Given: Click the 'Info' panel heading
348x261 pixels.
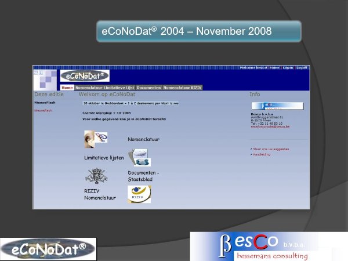Looking at the screenshot, I should [x=255, y=95].
